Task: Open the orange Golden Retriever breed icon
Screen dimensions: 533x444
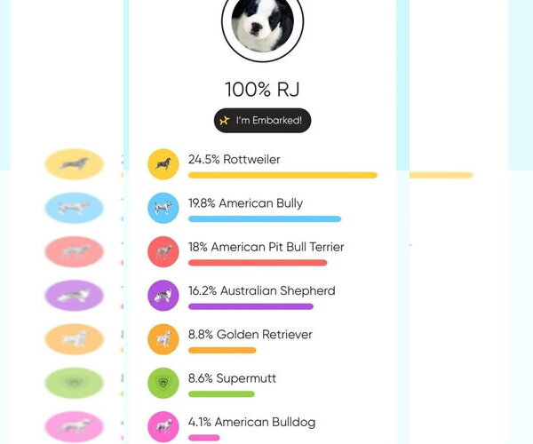Action: point(163,338)
